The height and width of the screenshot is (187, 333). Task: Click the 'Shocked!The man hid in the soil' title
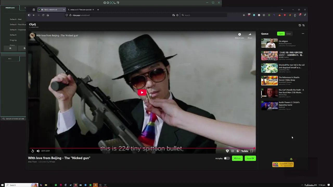[291, 66]
